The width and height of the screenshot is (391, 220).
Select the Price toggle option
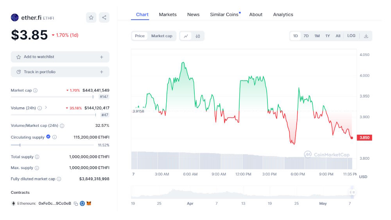pyautogui.click(x=140, y=36)
